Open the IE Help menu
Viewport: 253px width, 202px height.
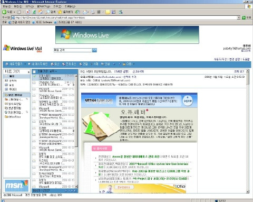tap(70, 6)
